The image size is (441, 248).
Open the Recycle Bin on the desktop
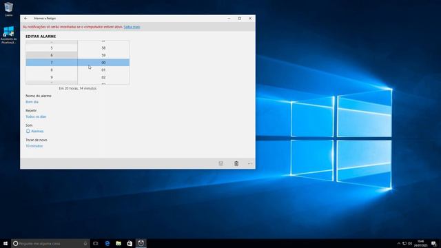tap(8, 9)
